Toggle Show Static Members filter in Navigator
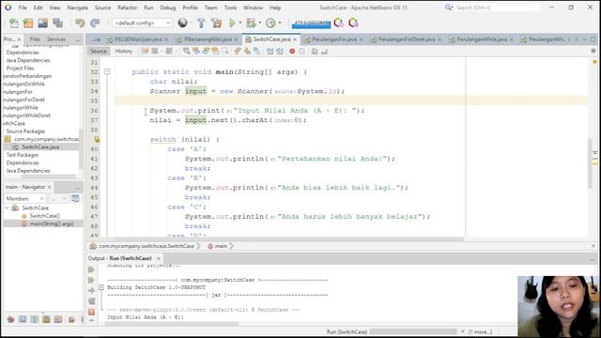The height and width of the screenshot is (338, 601). [34, 319]
